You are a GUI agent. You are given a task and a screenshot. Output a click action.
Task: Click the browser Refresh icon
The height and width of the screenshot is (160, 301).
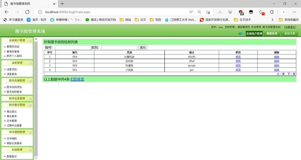point(27,12)
